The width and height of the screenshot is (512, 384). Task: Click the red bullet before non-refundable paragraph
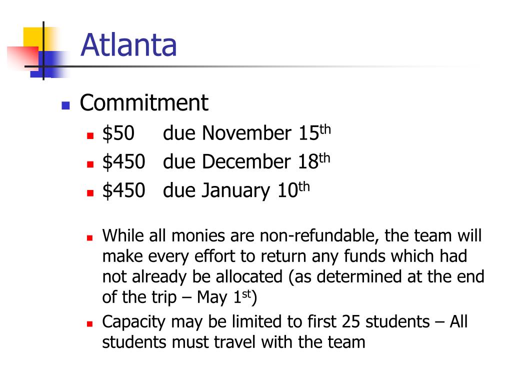(x=90, y=237)
